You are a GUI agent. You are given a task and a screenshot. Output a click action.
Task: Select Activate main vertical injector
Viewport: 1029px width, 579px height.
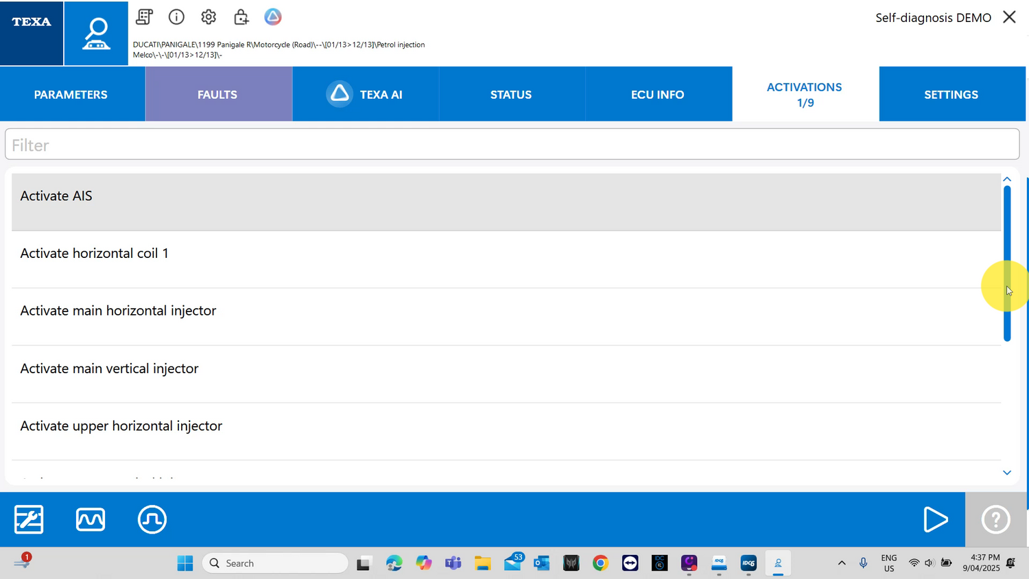tap(506, 375)
